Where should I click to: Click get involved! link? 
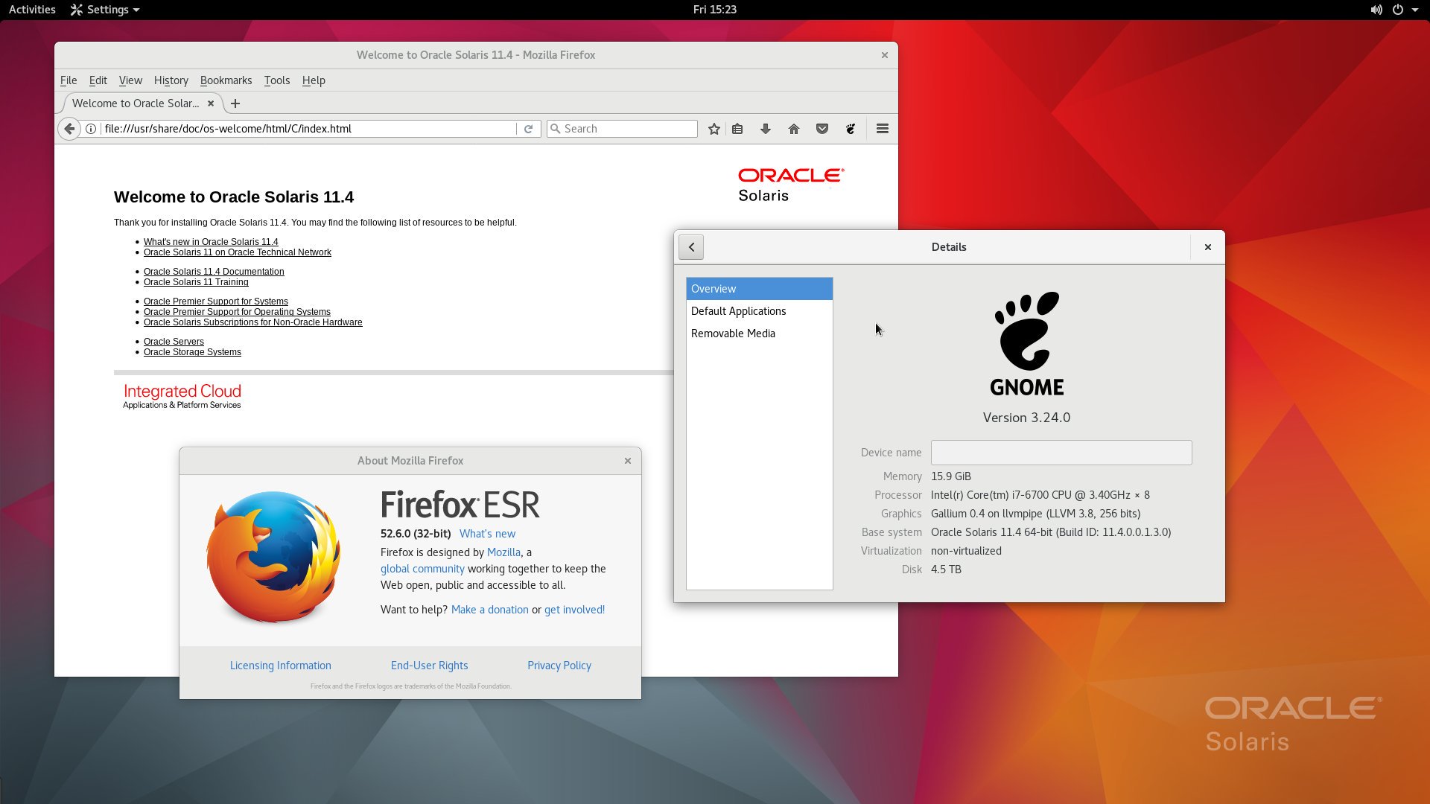(x=574, y=610)
